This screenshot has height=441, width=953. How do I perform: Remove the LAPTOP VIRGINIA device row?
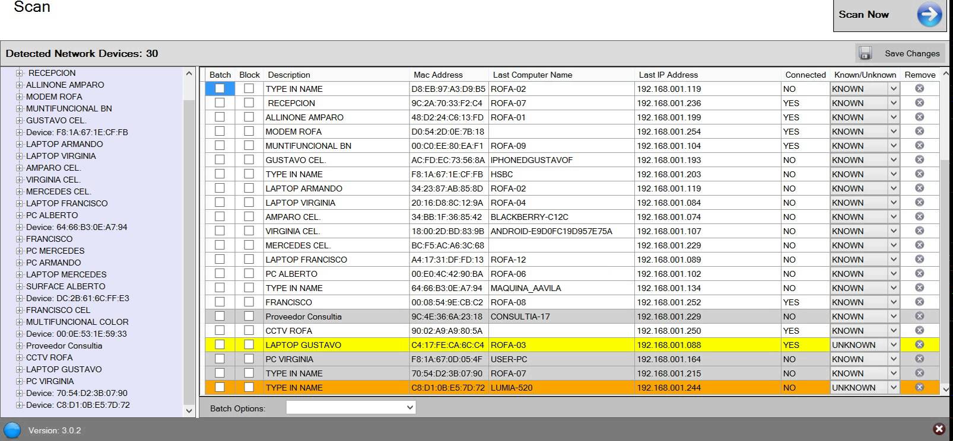(x=919, y=203)
